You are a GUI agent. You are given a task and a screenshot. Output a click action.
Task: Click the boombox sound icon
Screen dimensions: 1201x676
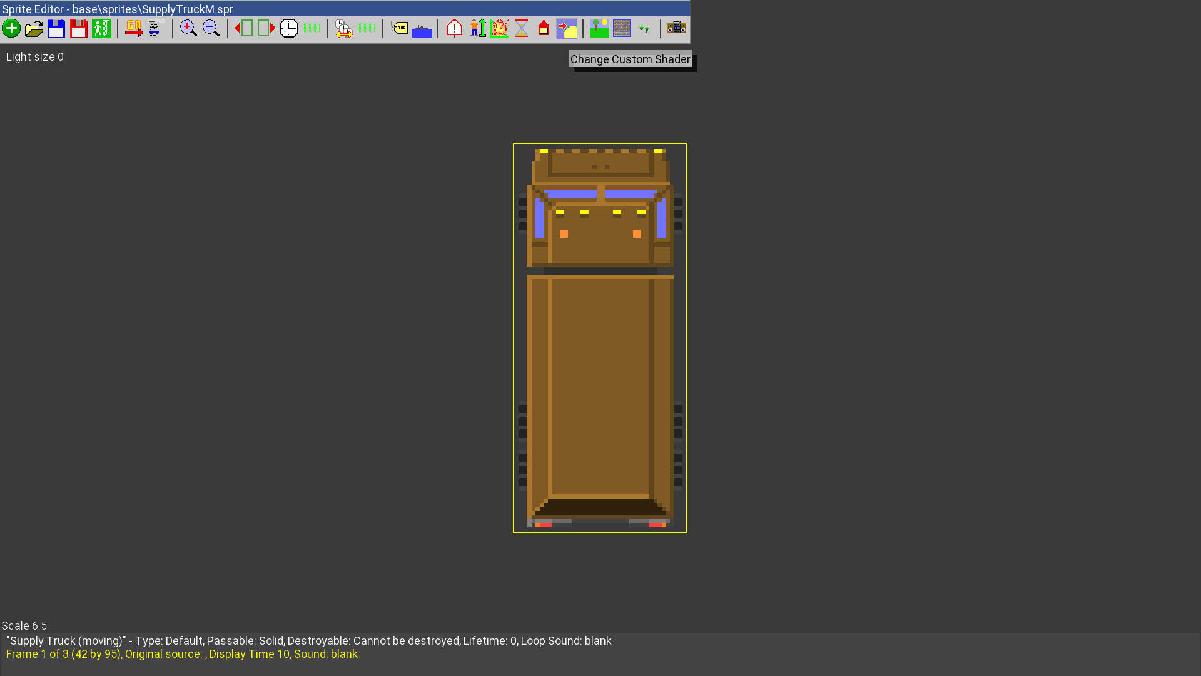[677, 28]
